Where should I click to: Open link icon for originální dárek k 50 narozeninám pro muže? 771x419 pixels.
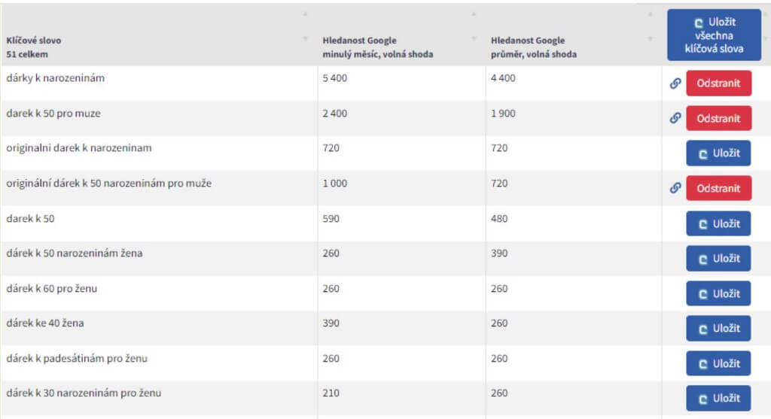pos(675,187)
